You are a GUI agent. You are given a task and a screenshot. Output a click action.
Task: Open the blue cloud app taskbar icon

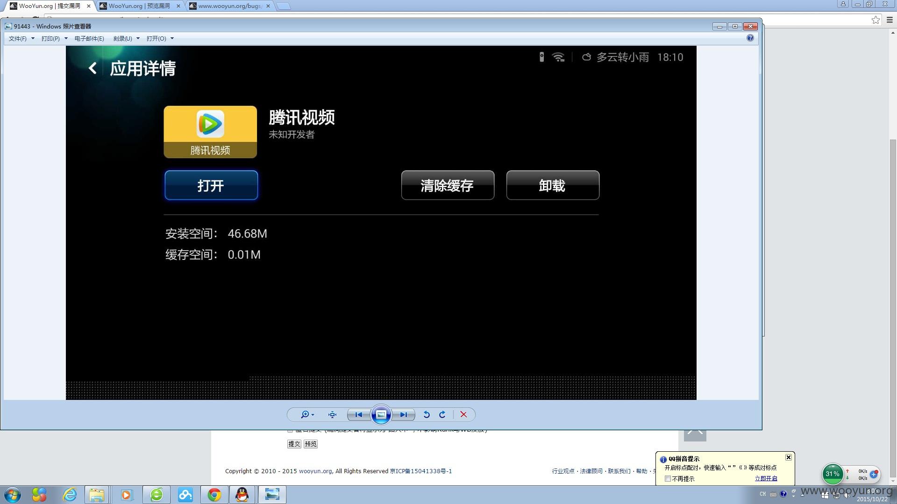(185, 495)
